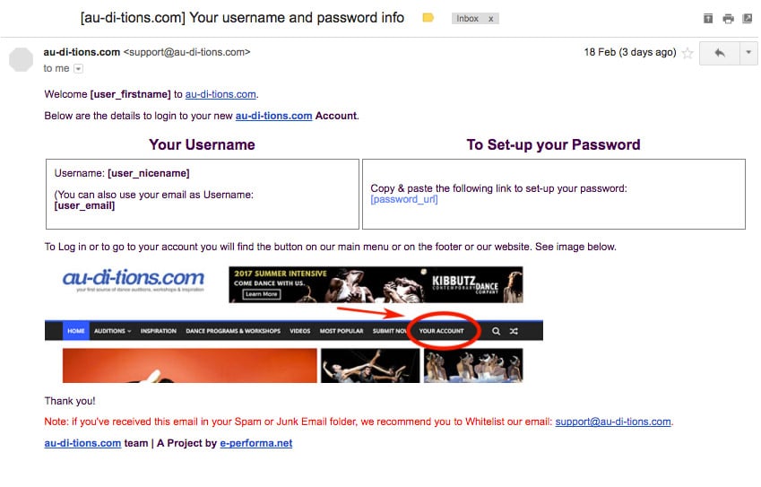
Task: Click the [password_url] link
Action: pos(403,200)
